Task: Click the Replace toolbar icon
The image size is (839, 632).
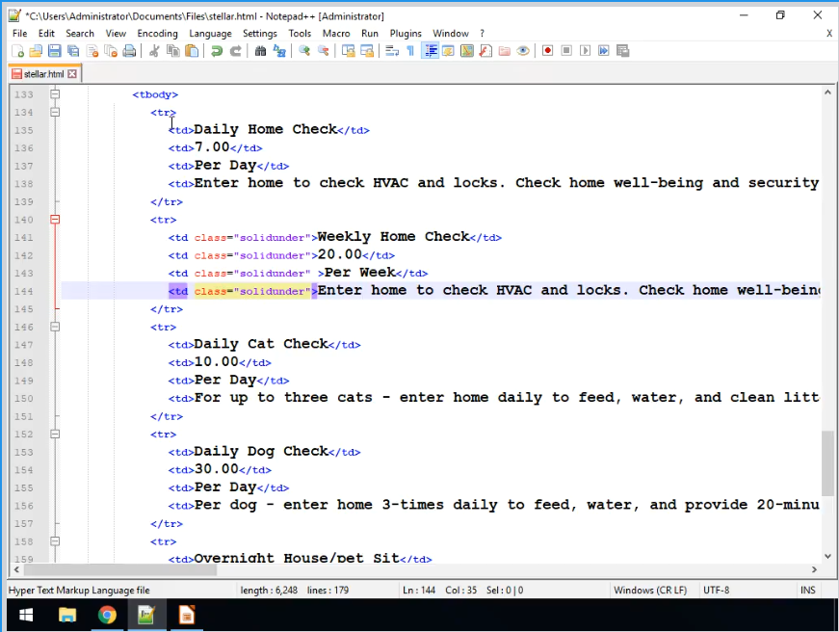Action: (279, 51)
